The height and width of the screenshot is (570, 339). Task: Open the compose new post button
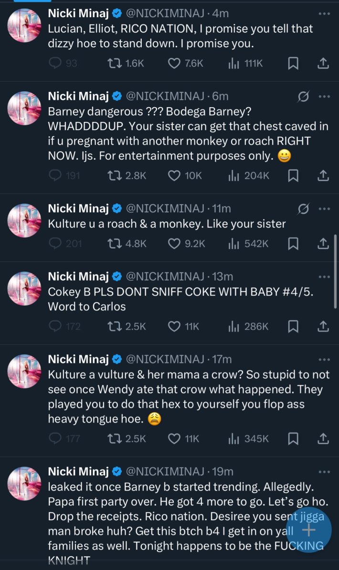tap(308, 530)
